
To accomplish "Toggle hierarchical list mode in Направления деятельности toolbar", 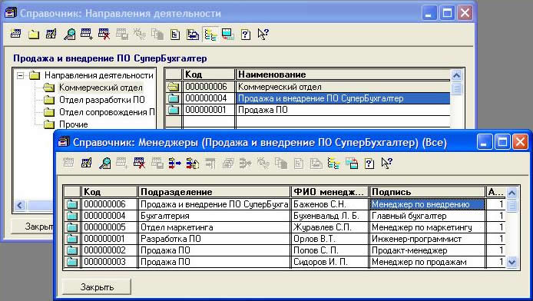I will click(210, 34).
